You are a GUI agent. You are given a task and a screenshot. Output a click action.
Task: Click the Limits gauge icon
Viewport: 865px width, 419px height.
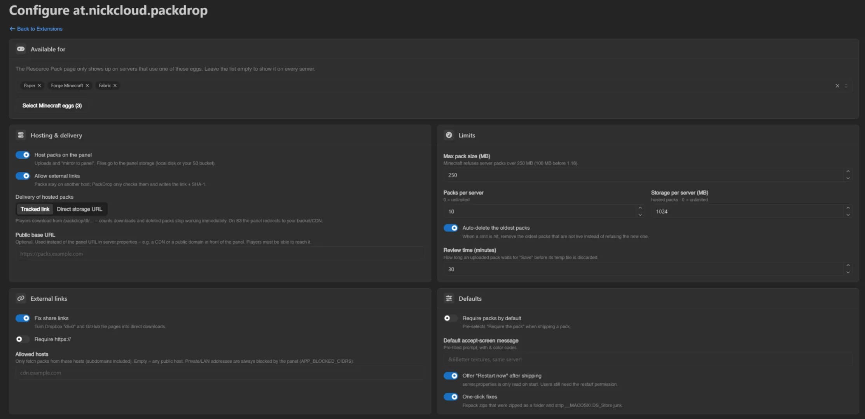point(449,135)
